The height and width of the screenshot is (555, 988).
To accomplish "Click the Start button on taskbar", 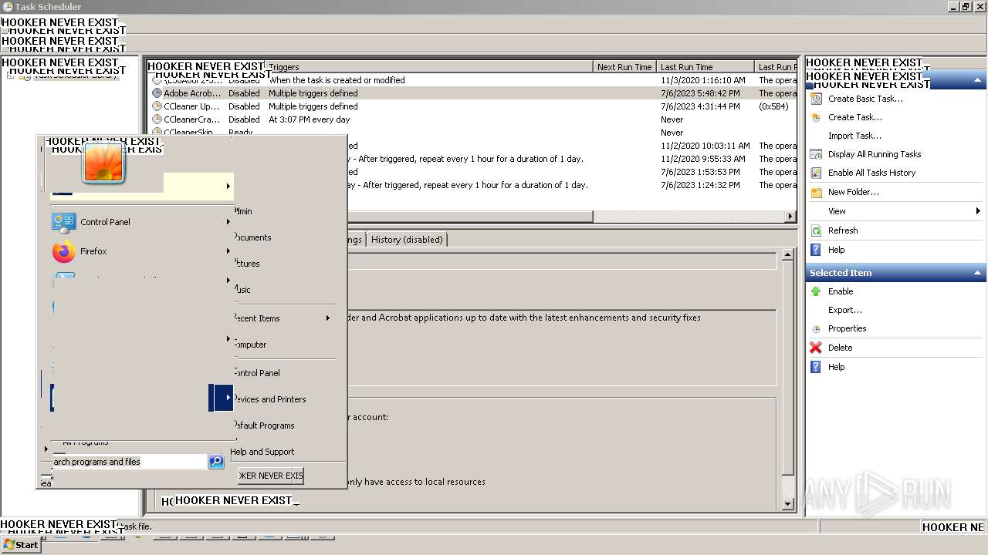I will point(21,544).
